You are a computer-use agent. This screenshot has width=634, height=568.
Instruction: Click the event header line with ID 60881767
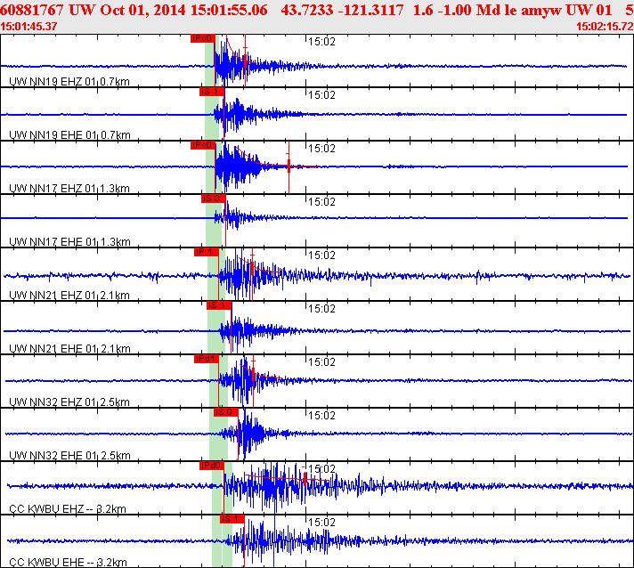(317, 10)
